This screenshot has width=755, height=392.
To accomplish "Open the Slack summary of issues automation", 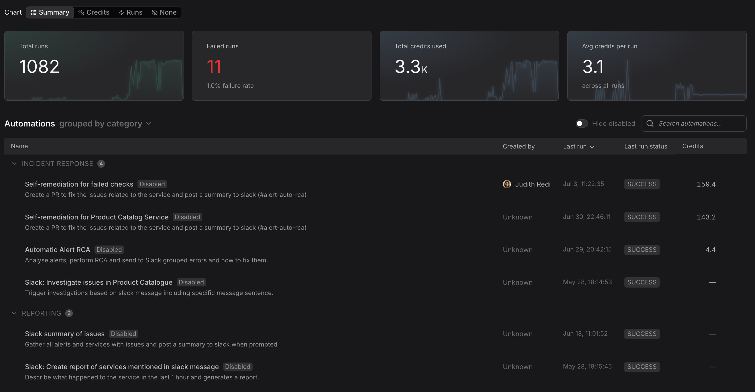I will [64, 334].
